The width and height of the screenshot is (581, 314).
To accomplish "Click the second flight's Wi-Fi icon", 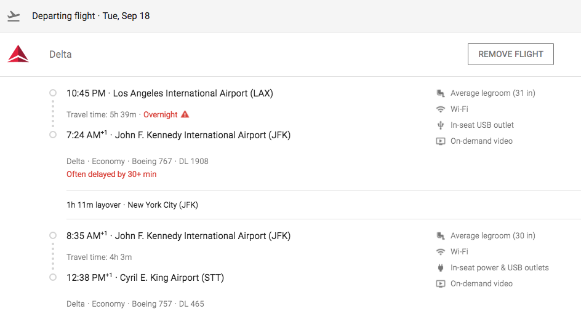I will click(441, 252).
